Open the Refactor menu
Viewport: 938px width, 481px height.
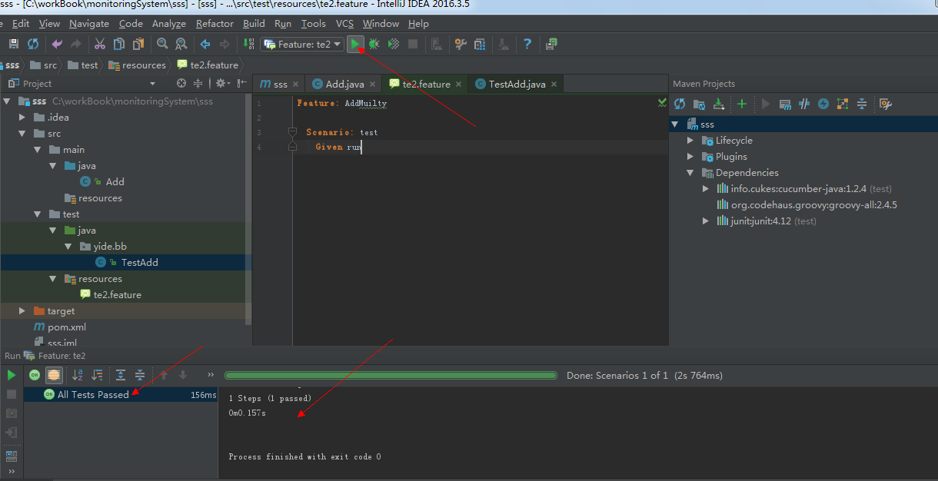(215, 24)
